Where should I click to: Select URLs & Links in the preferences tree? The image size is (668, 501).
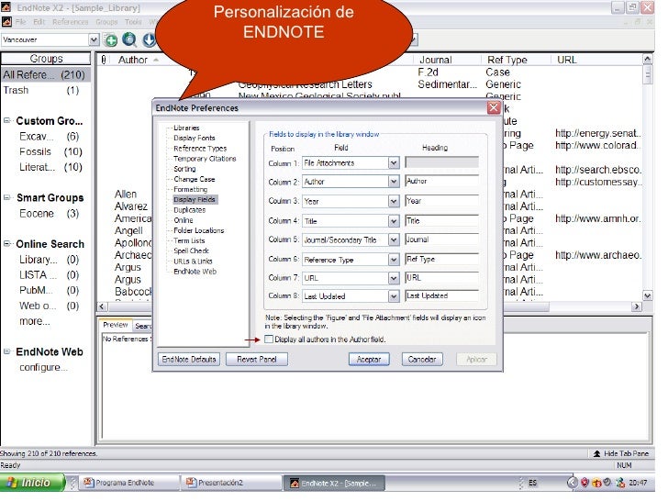click(193, 262)
